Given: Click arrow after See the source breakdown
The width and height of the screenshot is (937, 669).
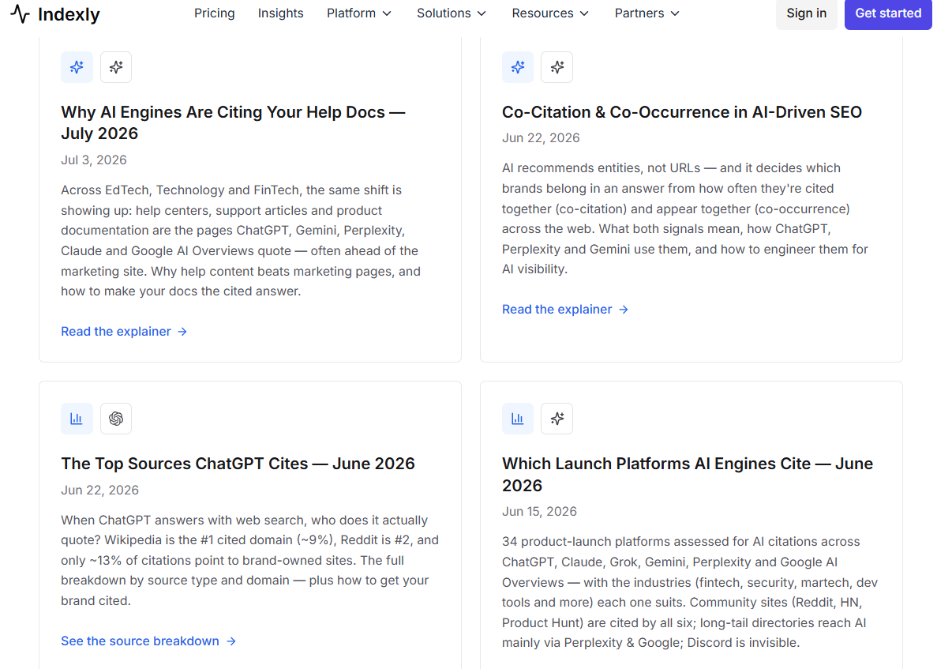Looking at the screenshot, I should click(x=231, y=641).
